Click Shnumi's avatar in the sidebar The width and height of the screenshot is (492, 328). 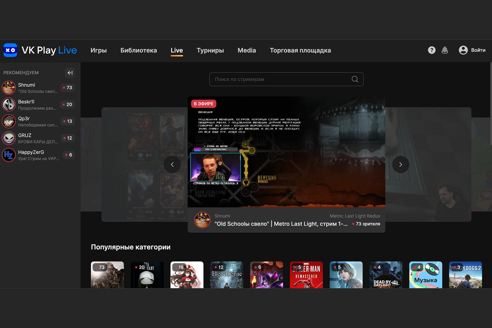pos(9,88)
